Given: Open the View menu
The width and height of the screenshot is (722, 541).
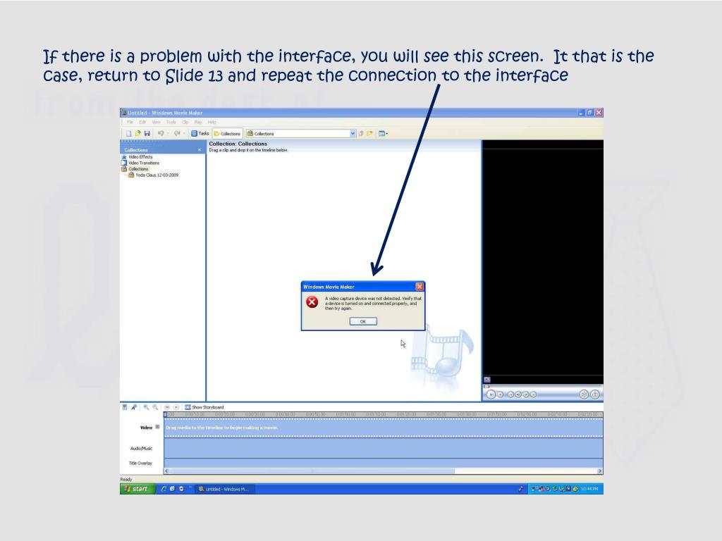Looking at the screenshot, I should click(156, 123).
